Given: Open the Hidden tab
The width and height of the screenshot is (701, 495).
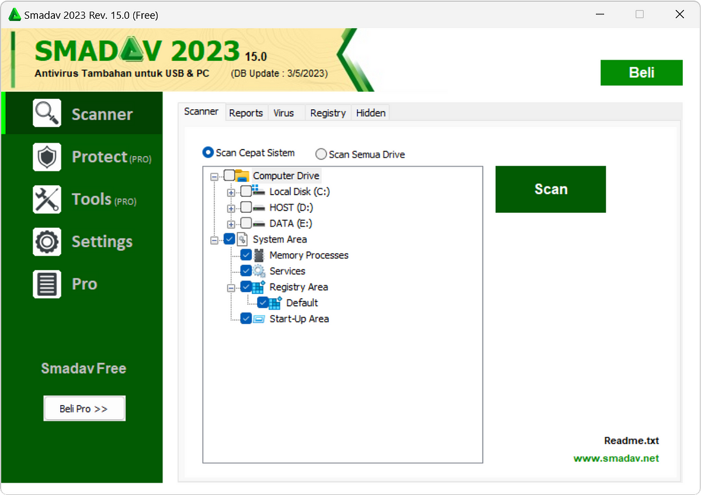Looking at the screenshot, I should coord(371,113).
